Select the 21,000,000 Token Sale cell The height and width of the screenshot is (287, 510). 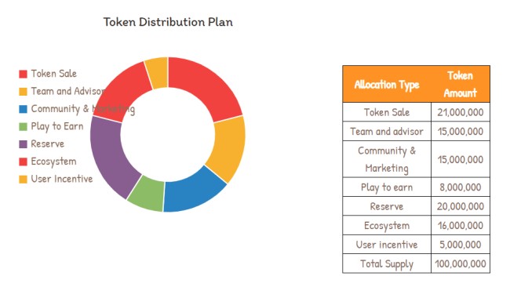point(461,112)
